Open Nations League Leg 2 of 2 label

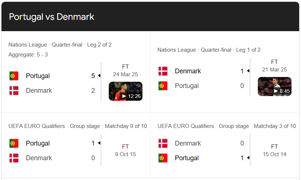click(x=60, y=45)
